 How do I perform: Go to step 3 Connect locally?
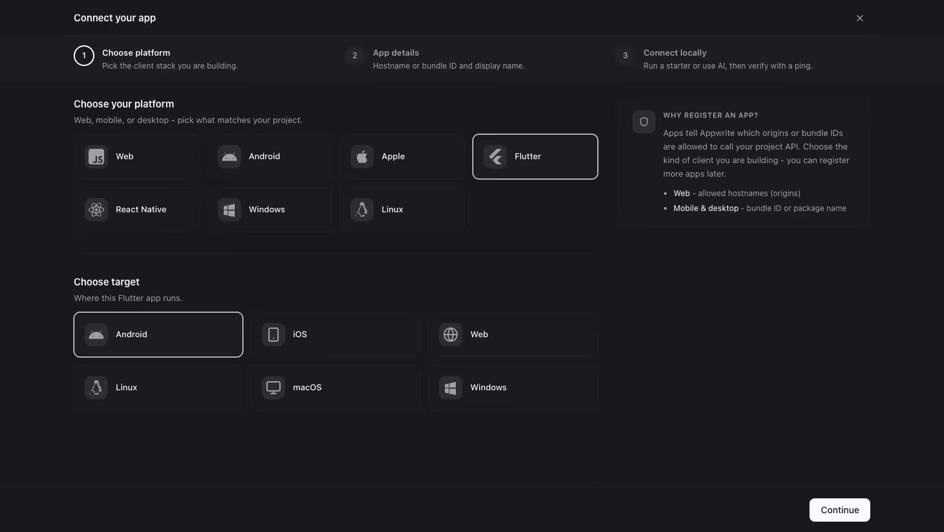714,58
